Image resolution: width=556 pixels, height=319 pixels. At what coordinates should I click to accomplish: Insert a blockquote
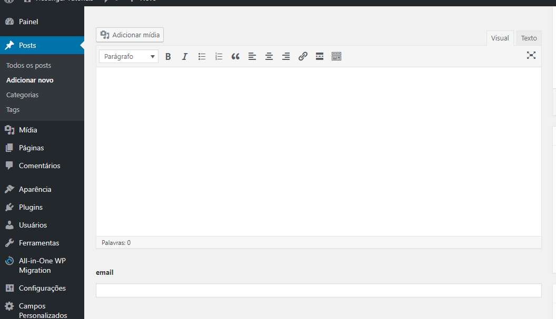pos(235,56)
